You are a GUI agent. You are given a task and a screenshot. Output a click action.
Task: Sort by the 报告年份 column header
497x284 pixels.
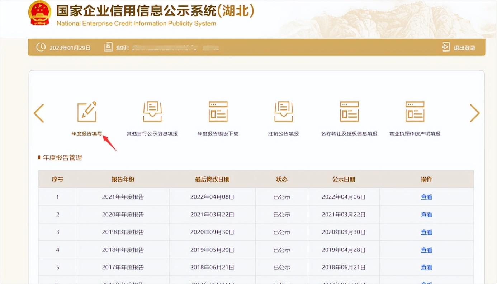[x=123, y=179]
